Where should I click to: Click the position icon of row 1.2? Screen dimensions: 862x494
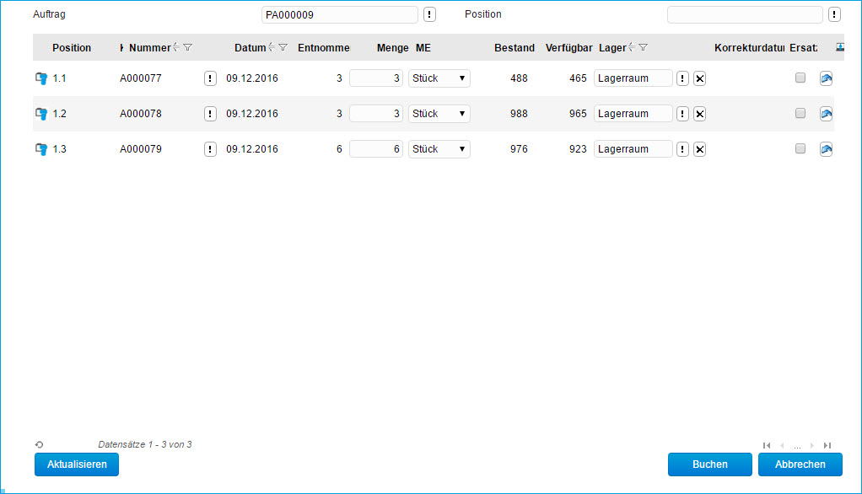tap(41, 114)
